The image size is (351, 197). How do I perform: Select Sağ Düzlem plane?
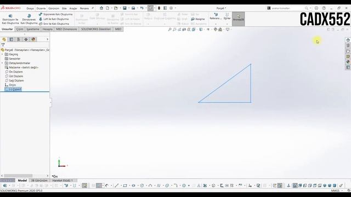14,80
